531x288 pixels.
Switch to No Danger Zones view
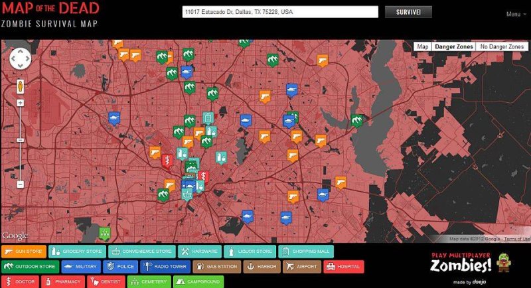(502, 47)
